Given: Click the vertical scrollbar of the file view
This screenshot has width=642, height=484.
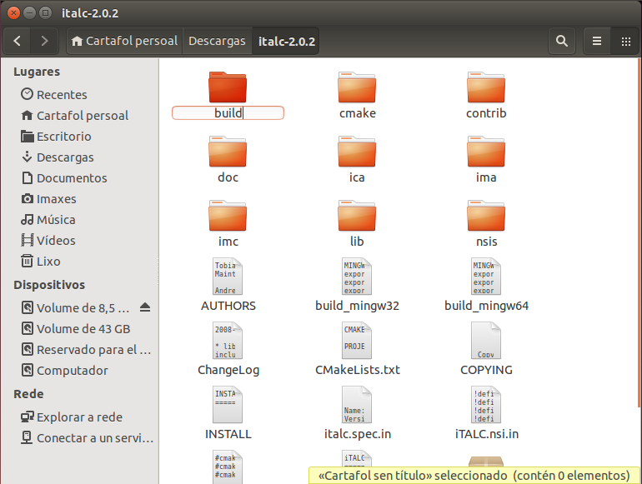Looking at the screenshot, I should 639,232.
